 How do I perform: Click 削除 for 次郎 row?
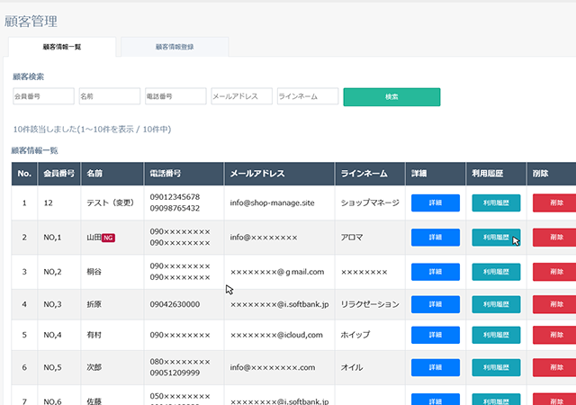click(554, 367)
